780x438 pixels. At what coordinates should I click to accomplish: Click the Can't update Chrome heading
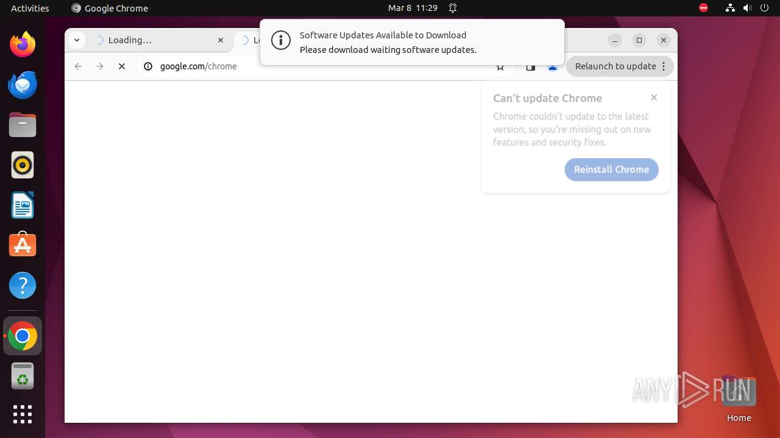[x=547, y=99]
